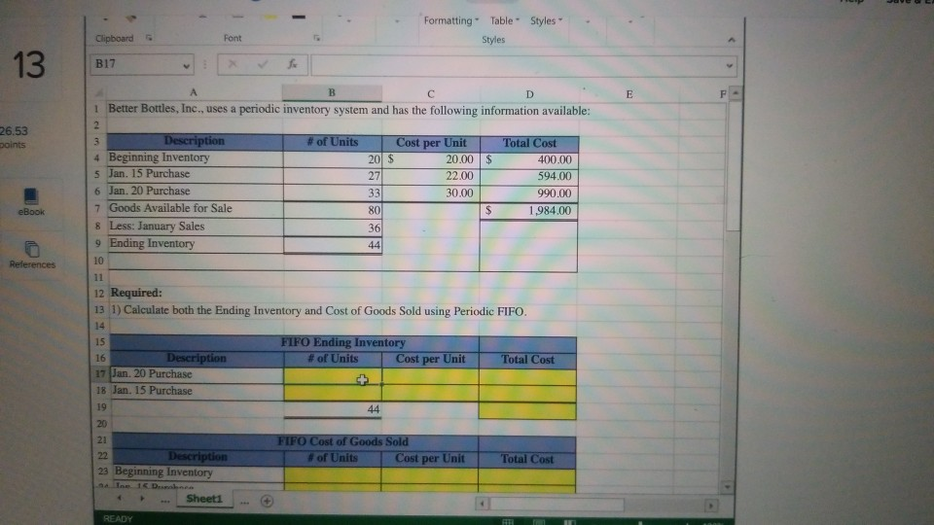Select column D header
The image size is (934, 525).
tap(529, 94)
